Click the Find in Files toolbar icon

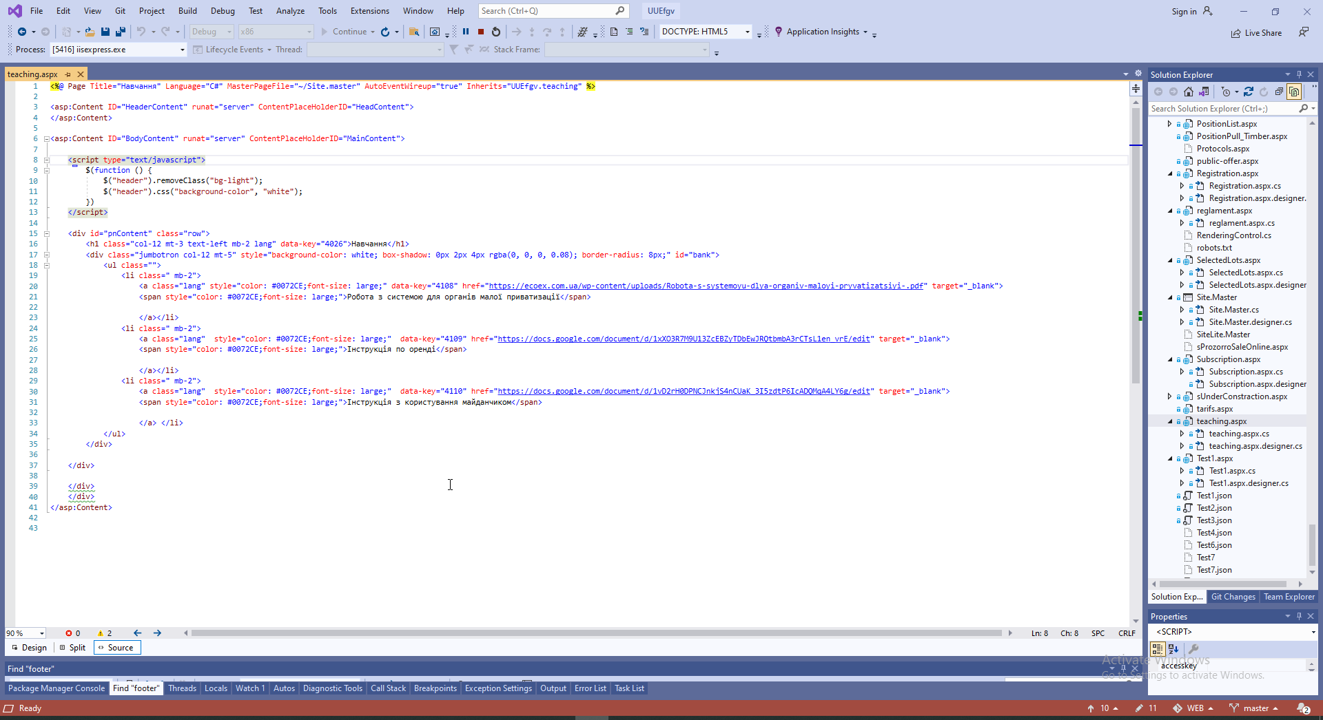[x=414, y=32]
